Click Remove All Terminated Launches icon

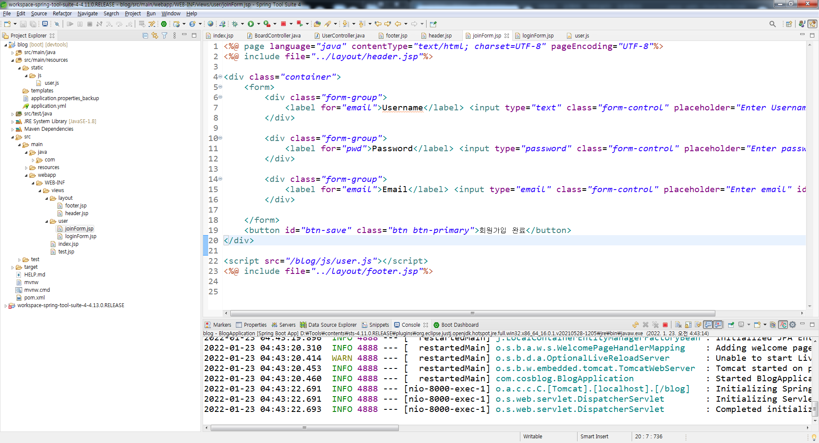(655, 325)
